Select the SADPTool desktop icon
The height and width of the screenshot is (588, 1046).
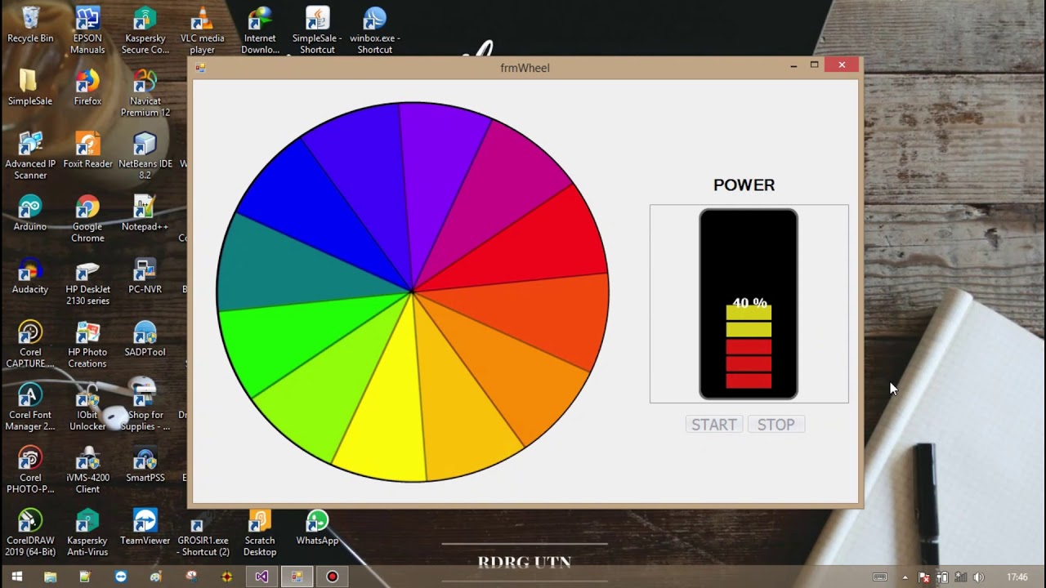[145, 339]
